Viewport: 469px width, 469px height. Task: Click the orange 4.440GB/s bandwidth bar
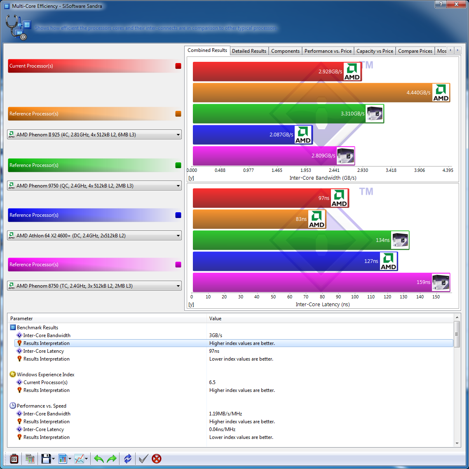click(321, 93)
